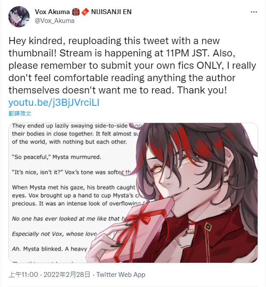Click the red ogre mask emoji
This screenshot has height=287, width=266.
coord(76,12)
